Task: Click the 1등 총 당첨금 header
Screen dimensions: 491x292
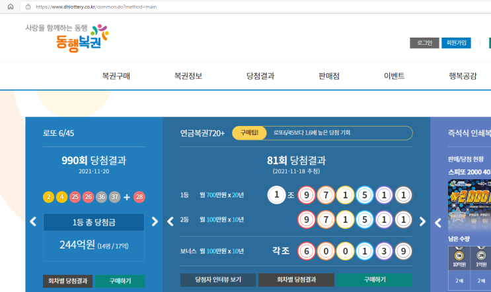Action: point(94,222)
